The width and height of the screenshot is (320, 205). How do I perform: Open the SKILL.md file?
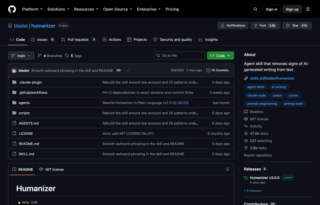point(26,154)
